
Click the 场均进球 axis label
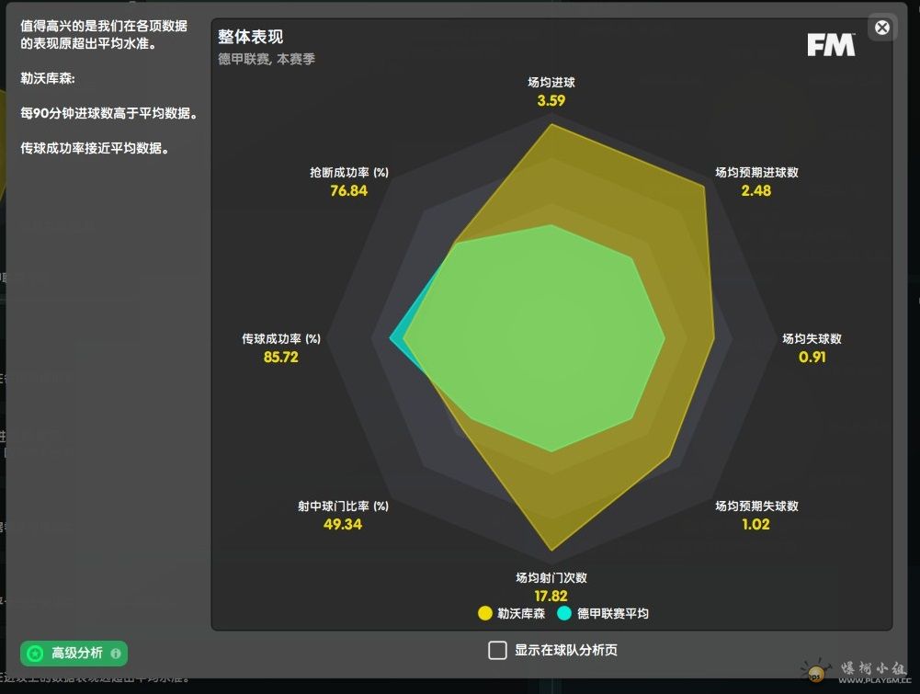(551, 83)
